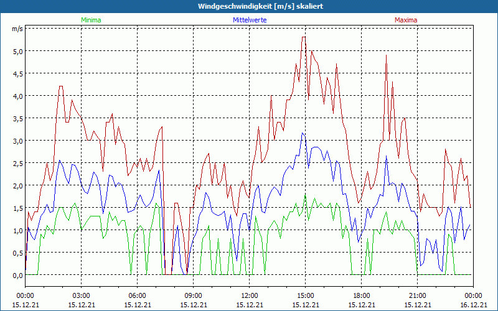
Task: Click the '2,0' y-axis value
Action: (x=18, y=185)
